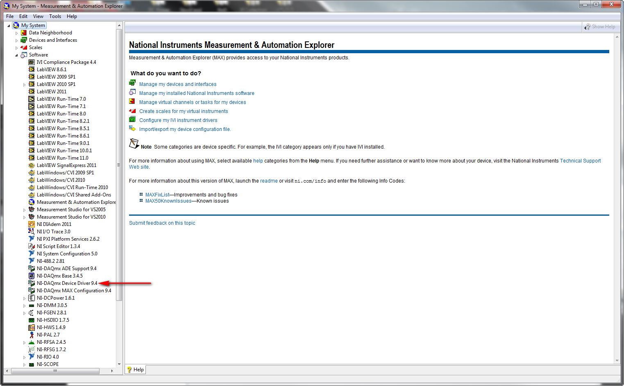Screen dimensions: 624x386
Task: Collapse the My System tree node
Action: (9, 26)
